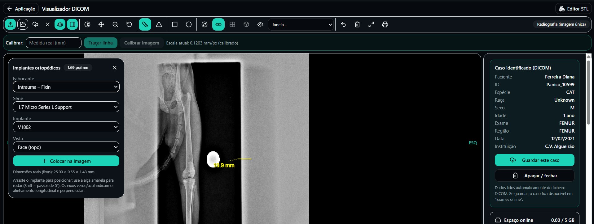
Task: Toggle the side panel layout icon
Action: click(x=73, y=24)
